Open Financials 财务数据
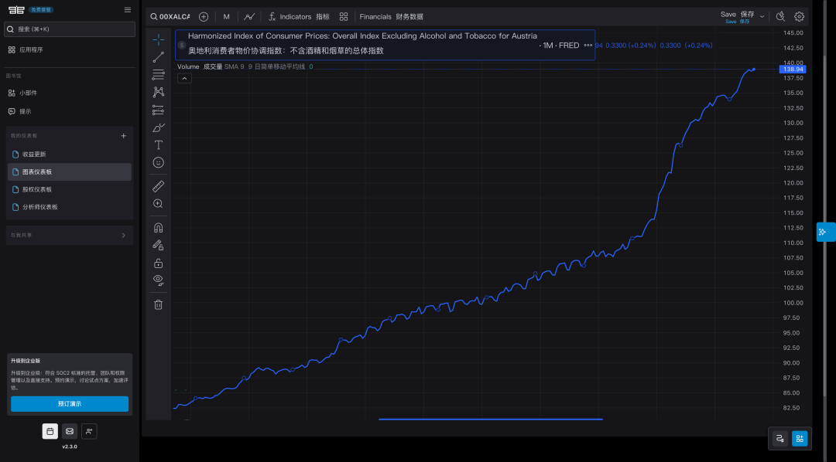836x462 pixels. (x=392, y=16)
